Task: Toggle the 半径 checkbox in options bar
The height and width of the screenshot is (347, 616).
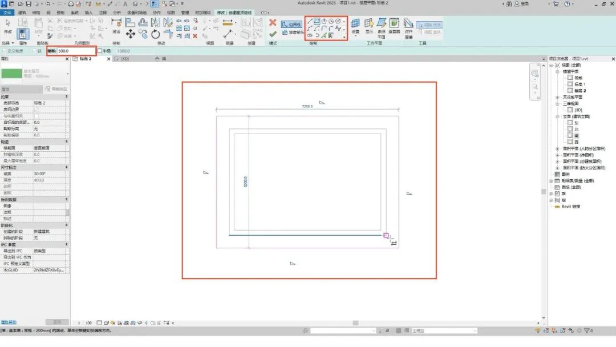Action: click(100, 51)
